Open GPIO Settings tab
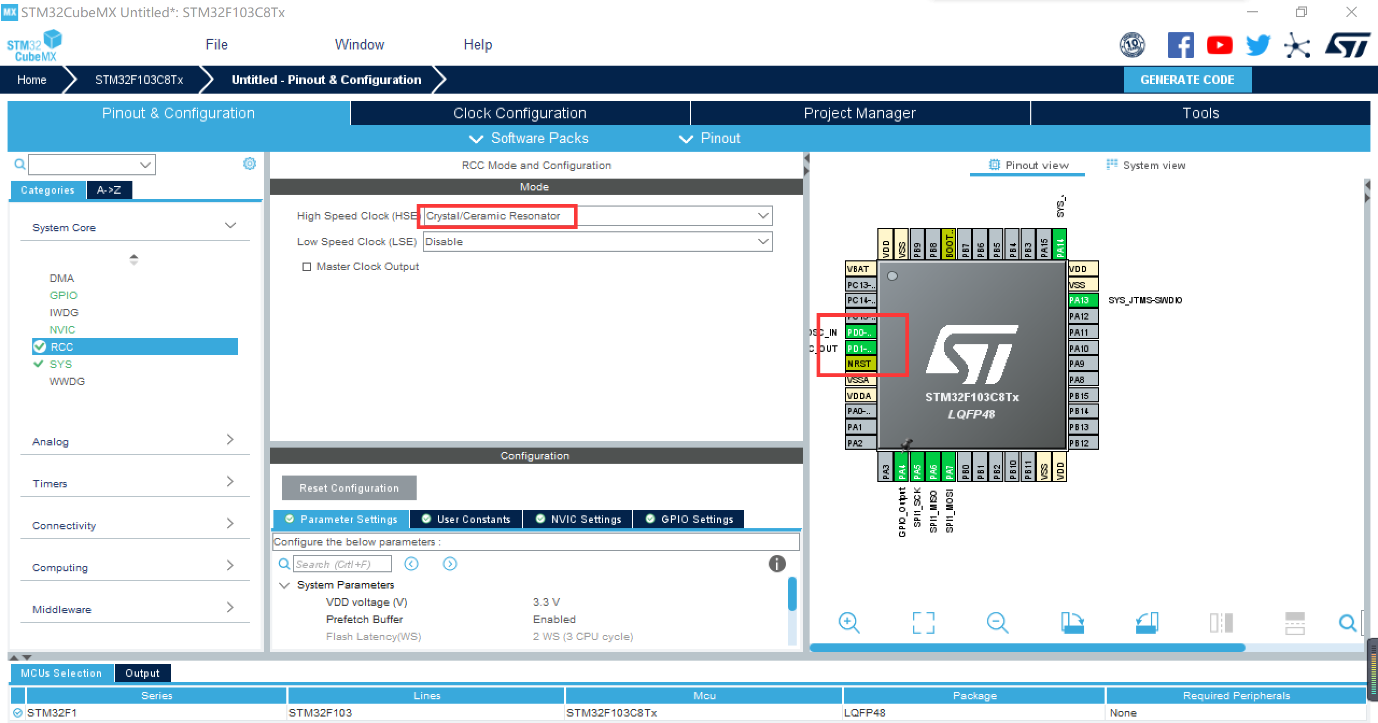 [x=689, y=519]
